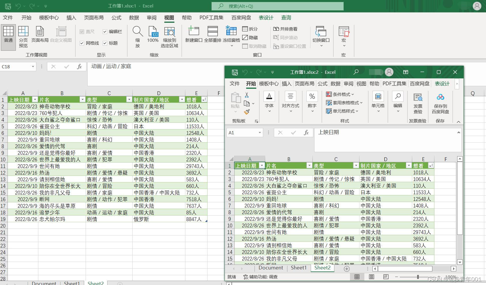Collapse ribbon in second window
486x285 pixels.
(458, 122)
